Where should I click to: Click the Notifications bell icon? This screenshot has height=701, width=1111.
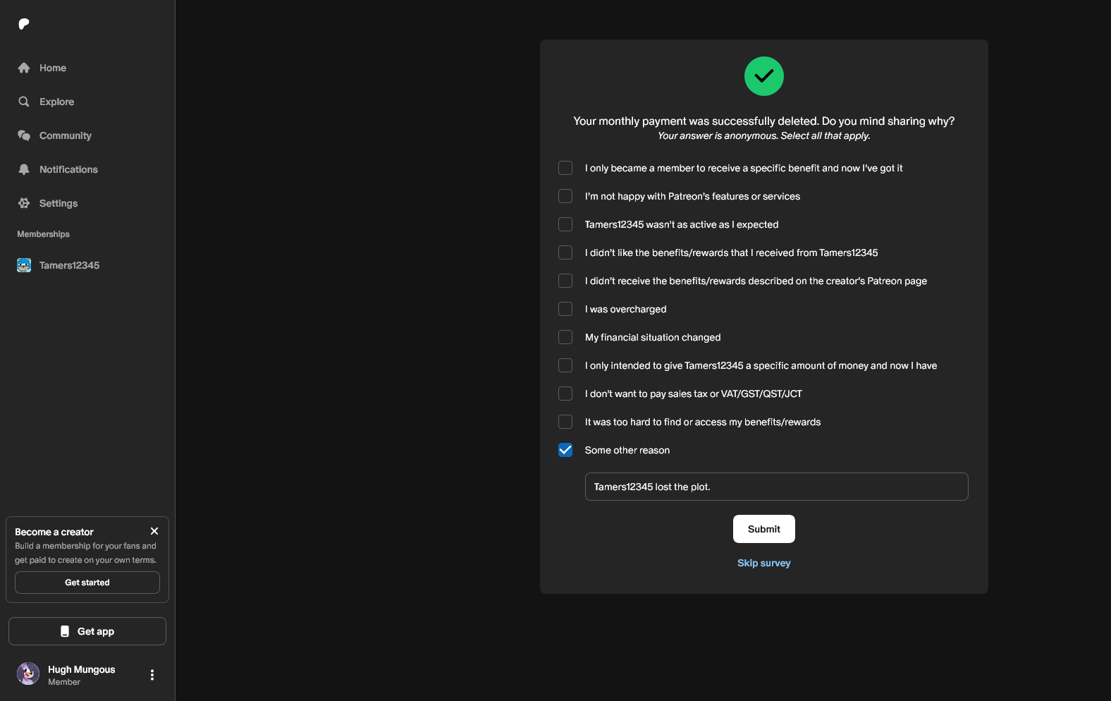pyautogui.click(x=24, y=169)
